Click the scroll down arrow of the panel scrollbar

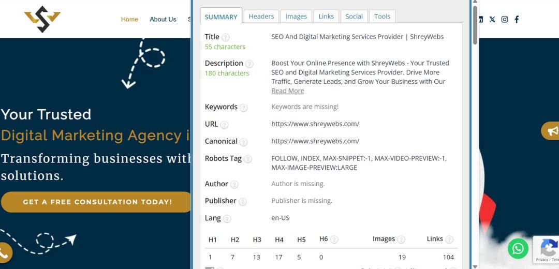pos(475,266)
